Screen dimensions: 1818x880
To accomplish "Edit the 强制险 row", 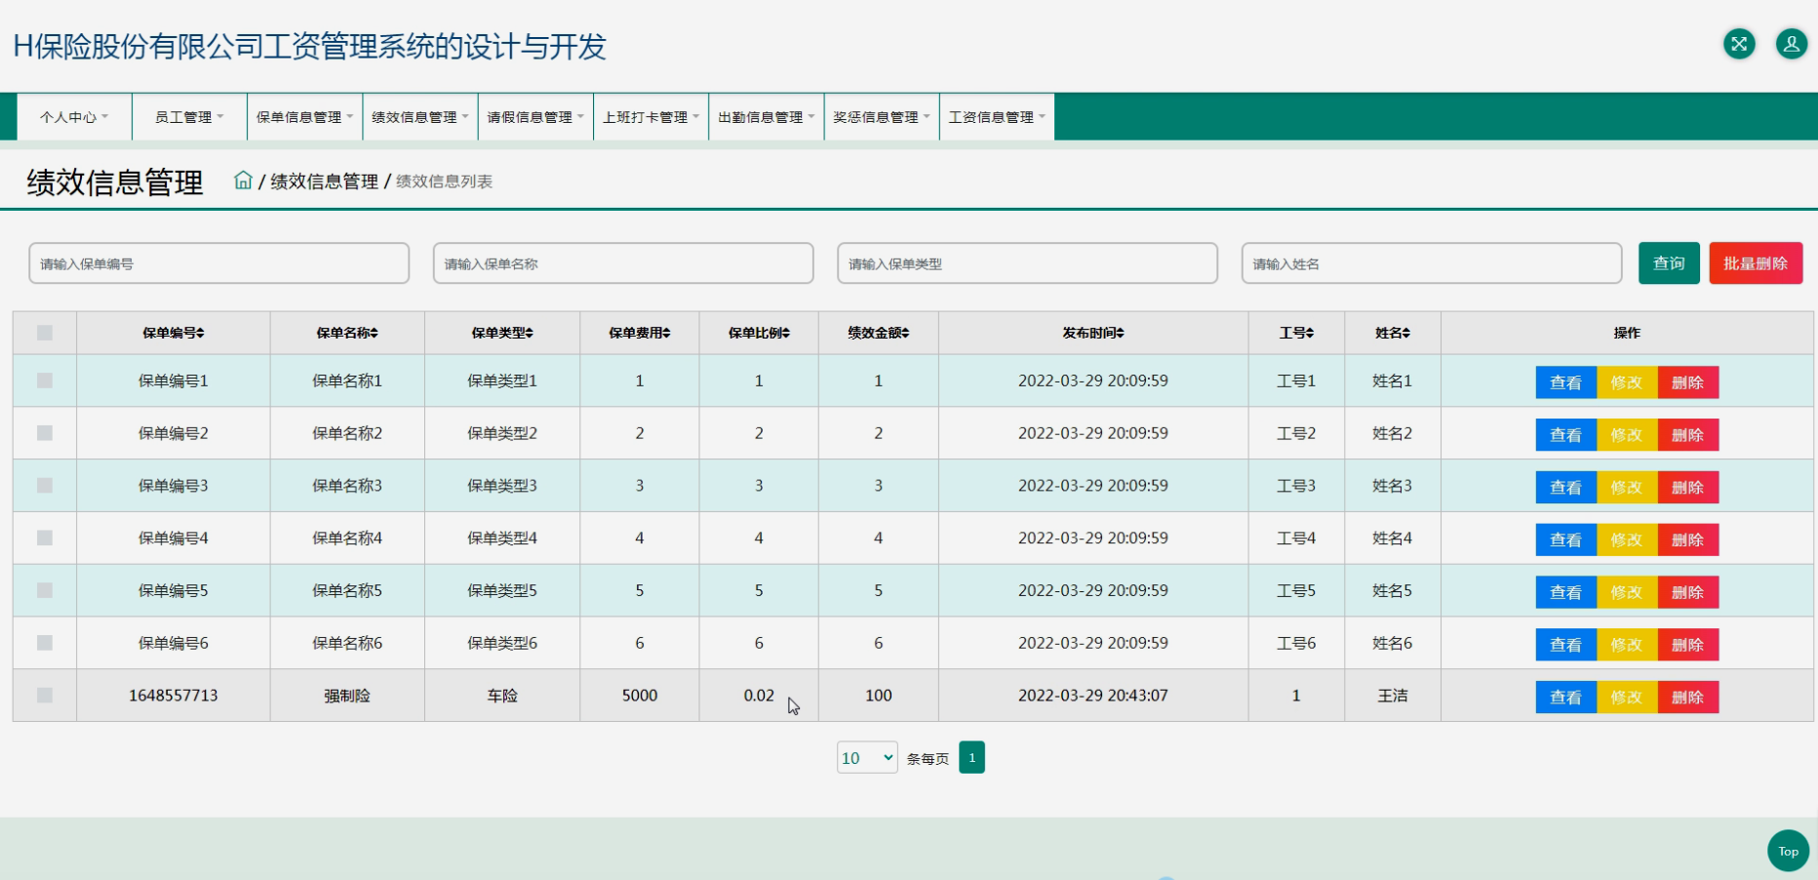I will point(1627,698).
